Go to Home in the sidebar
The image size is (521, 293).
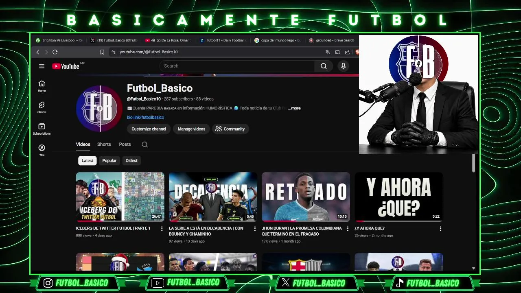click(42, 86)
